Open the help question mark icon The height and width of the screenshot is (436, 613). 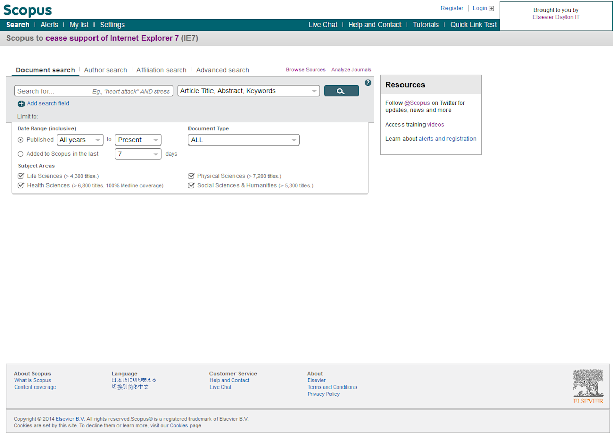(x=368, y=82)
